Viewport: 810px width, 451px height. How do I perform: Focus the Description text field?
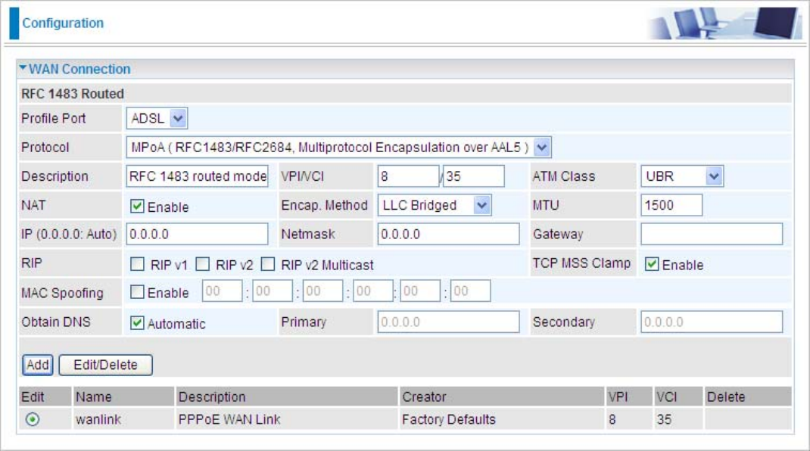[198, 176]
